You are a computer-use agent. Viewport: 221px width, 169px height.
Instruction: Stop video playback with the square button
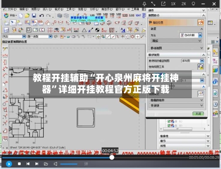[19, 164]
